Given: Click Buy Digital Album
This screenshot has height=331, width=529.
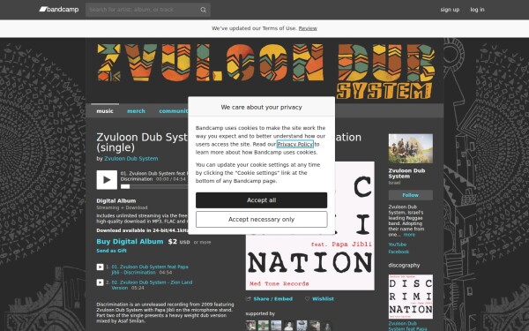Looking at the screenshot, I should pos(130,242).
